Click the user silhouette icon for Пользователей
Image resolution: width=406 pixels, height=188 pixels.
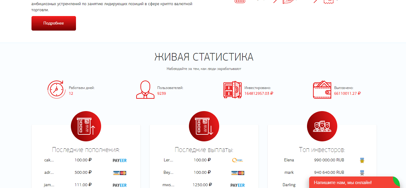pyautogui.click(x=145, y=90)
